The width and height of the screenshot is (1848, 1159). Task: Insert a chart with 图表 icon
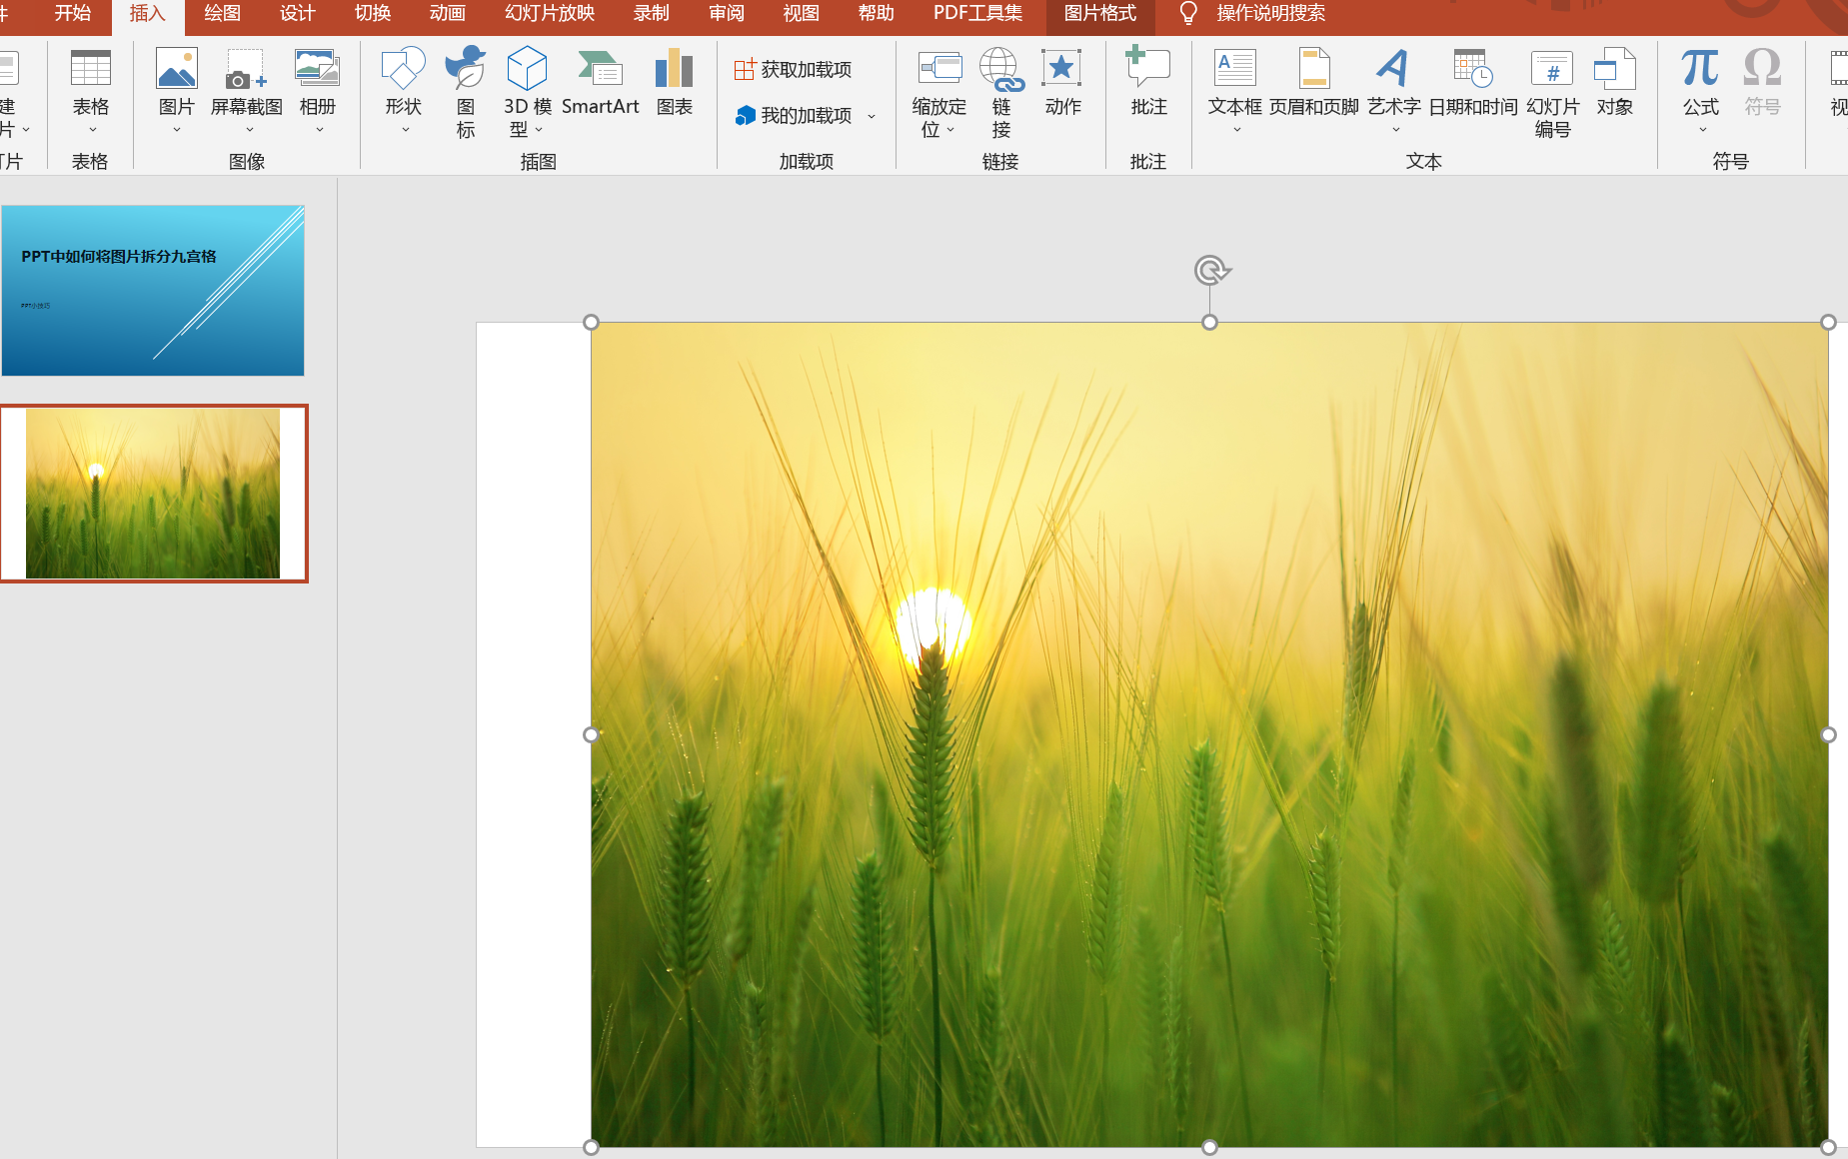click(675, 69)
